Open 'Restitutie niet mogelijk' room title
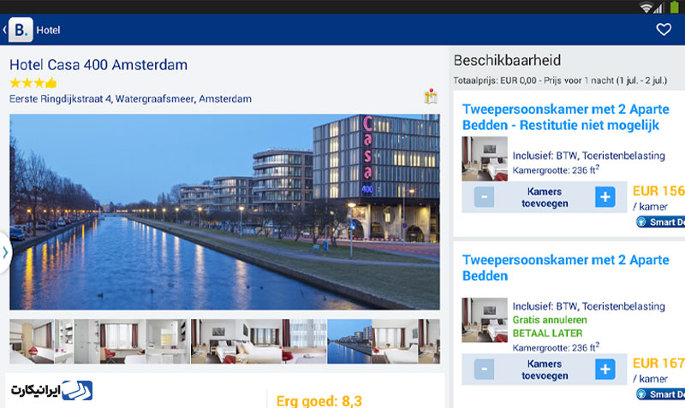The height and width of the screenshot is (408, 685). click(565, 117)
